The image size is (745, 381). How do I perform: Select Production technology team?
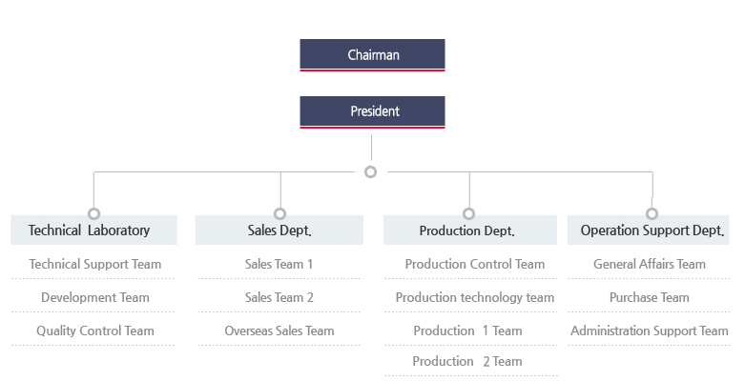coord(474,297)
